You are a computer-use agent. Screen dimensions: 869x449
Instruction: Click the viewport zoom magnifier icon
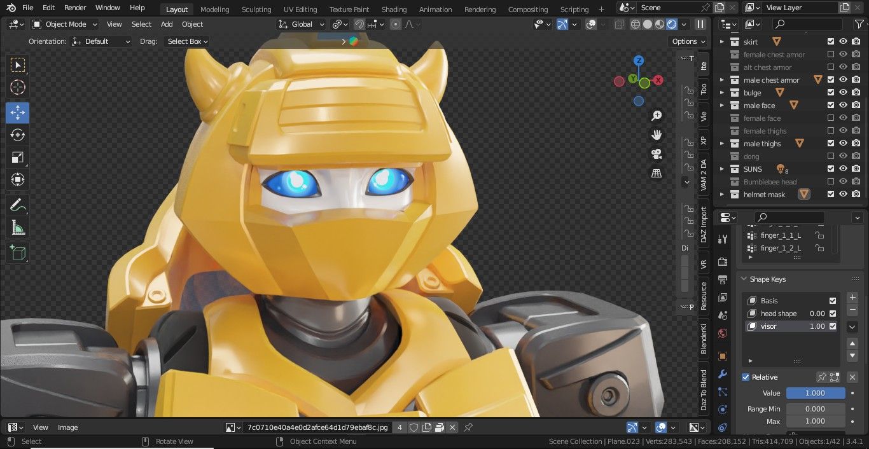point(657,116)
